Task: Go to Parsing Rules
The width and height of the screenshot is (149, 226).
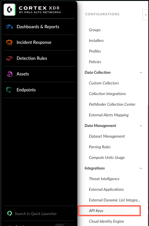Action: pyautogui.click(x=100, y=147)
